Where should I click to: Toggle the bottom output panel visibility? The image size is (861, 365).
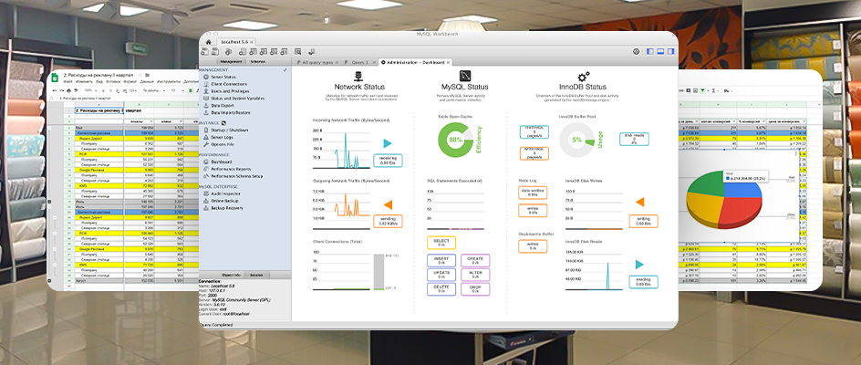(660, 52)
